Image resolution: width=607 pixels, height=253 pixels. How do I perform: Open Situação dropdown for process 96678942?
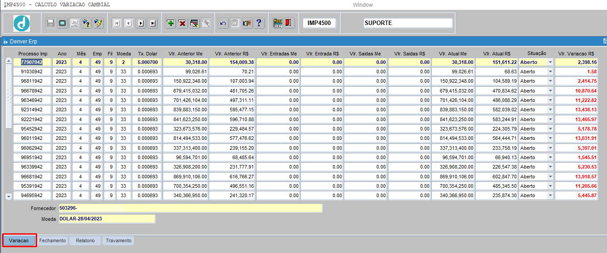550,91
